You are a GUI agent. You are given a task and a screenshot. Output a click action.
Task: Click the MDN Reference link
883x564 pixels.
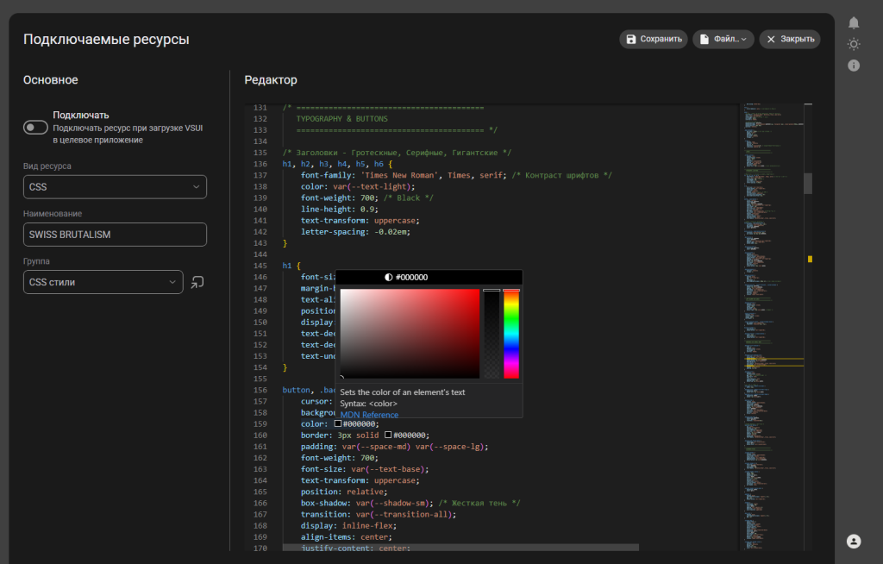pos(369,415)
